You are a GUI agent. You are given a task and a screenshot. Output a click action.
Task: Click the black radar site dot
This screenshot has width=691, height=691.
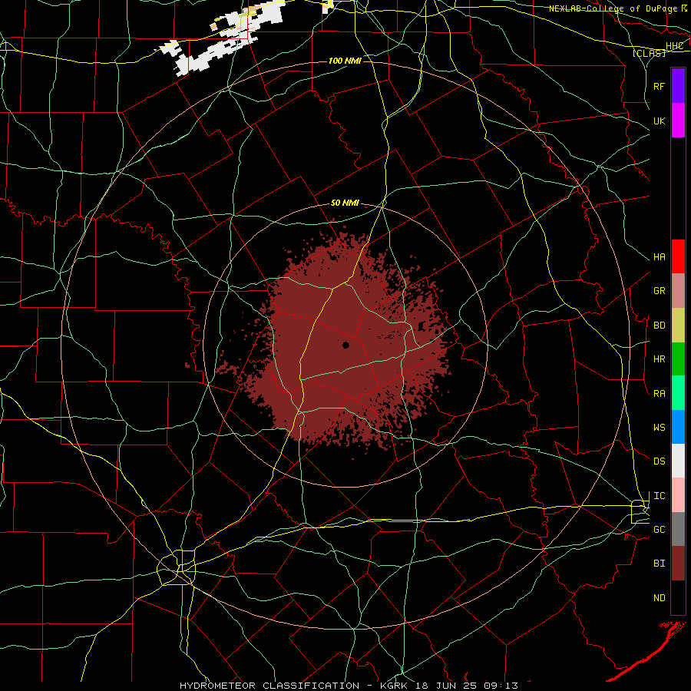click(x=345, y=345)
